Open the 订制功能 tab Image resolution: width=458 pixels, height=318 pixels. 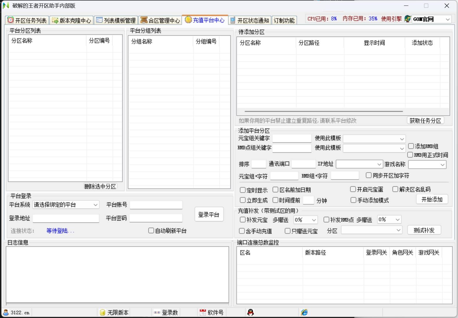pyautogui.click(x=284, y=20)
